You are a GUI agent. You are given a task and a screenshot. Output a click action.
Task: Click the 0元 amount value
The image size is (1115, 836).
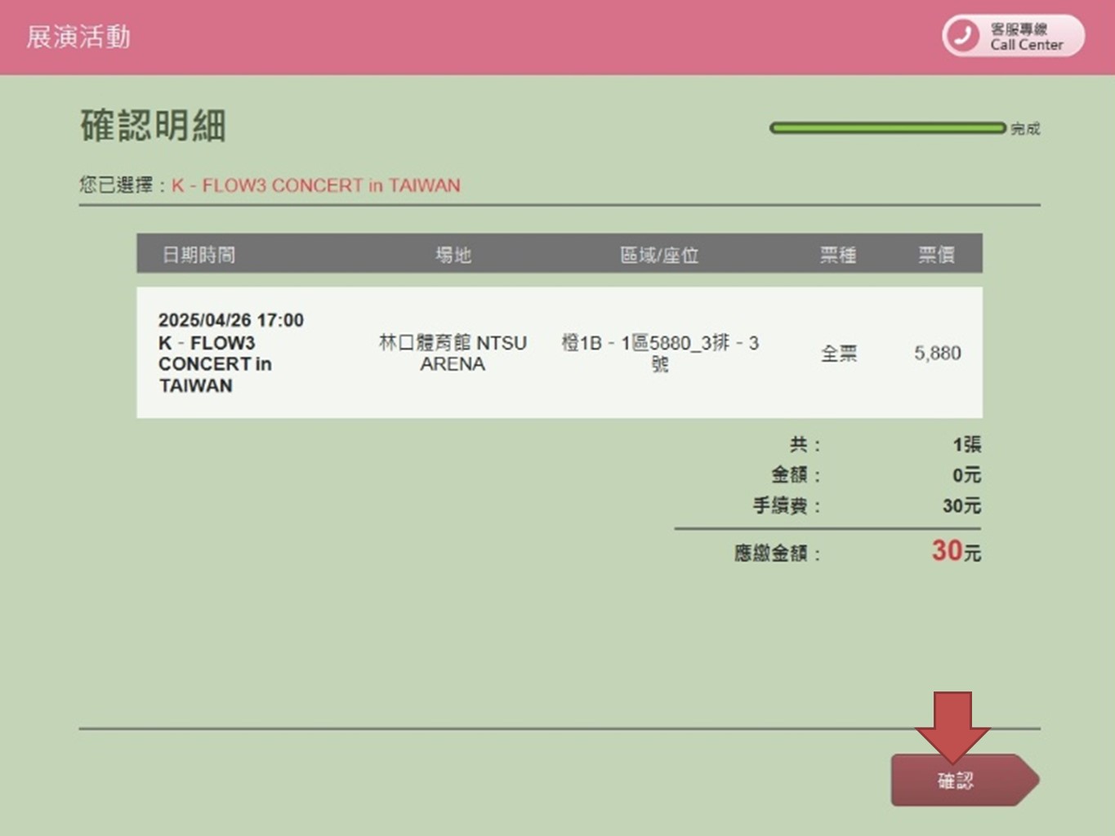coord(967,474)
